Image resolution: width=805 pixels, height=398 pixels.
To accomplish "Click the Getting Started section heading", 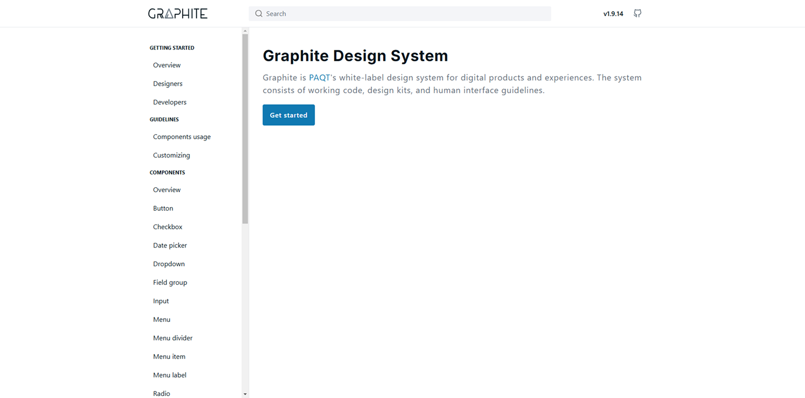I will (172, 48).
